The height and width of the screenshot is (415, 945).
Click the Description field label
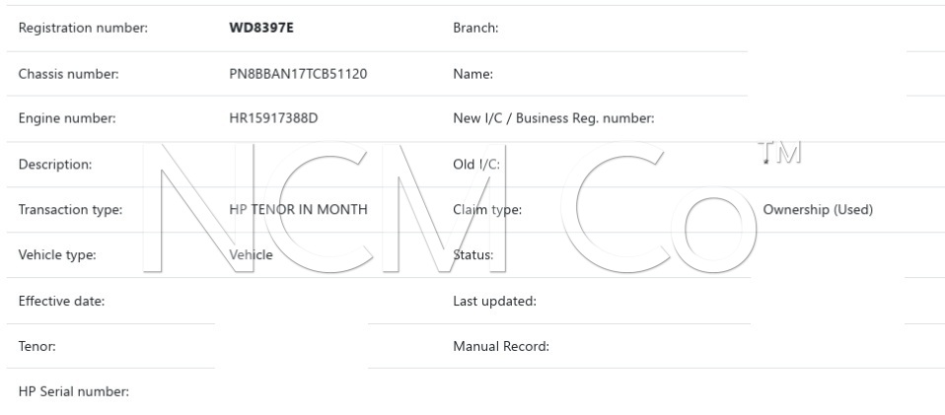(55, 165)
